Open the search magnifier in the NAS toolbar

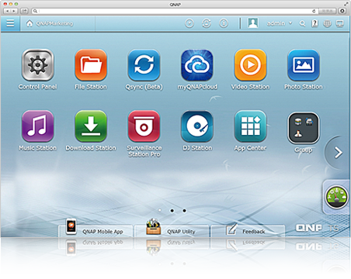302,23
